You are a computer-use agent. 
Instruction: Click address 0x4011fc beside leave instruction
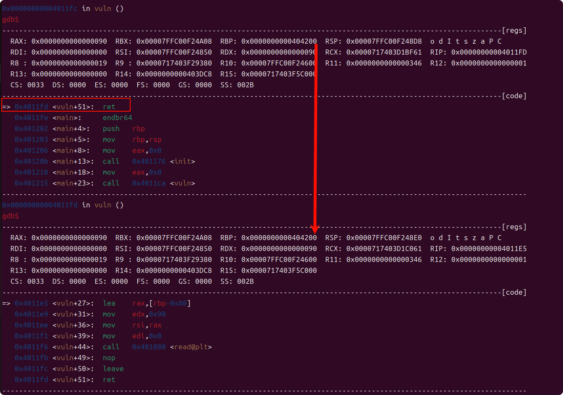31,369
